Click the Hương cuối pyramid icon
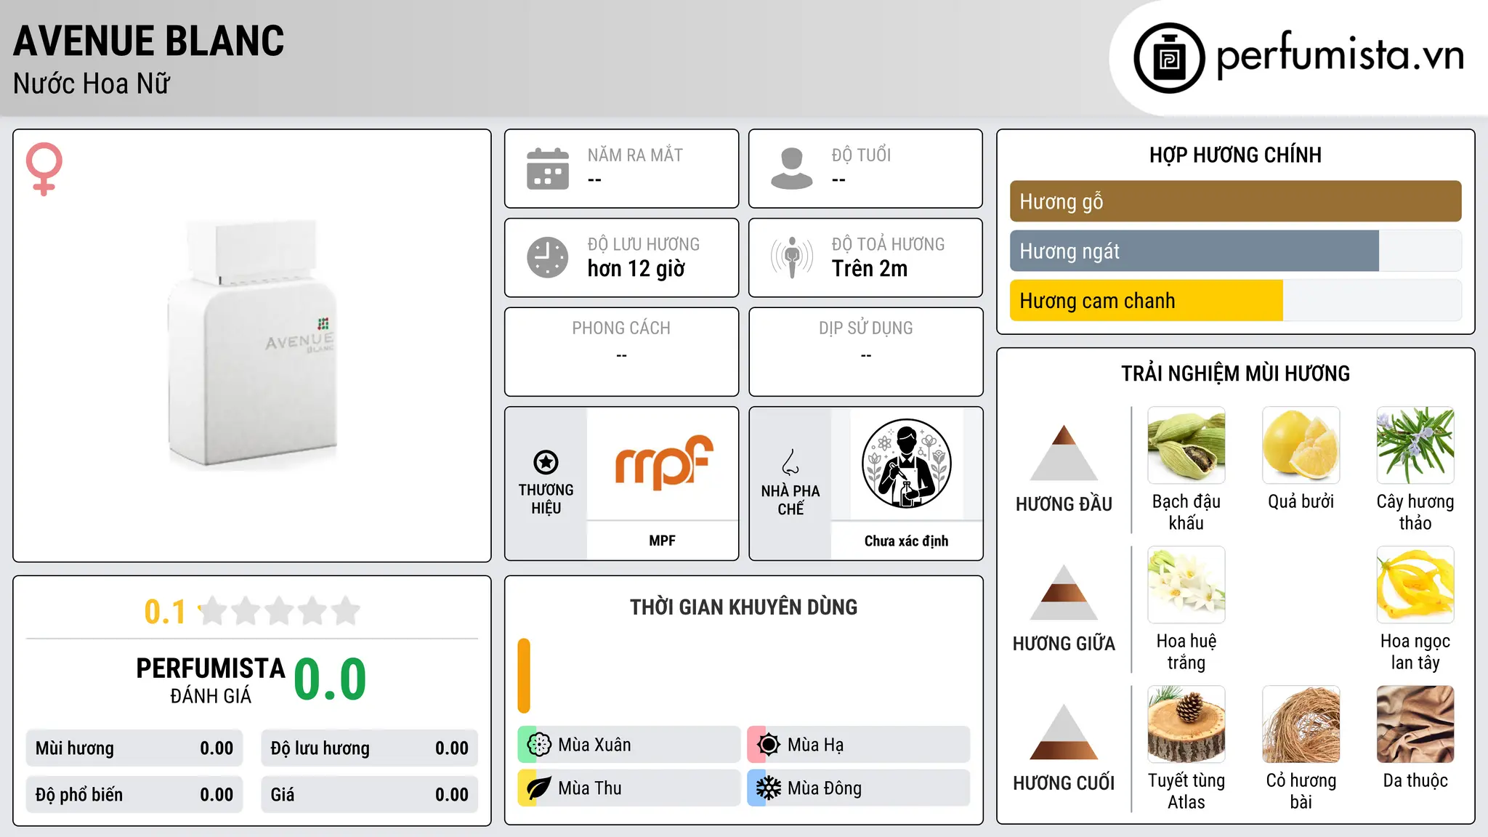This screenshot has height=837, width=1488. tap(1064, 732)
